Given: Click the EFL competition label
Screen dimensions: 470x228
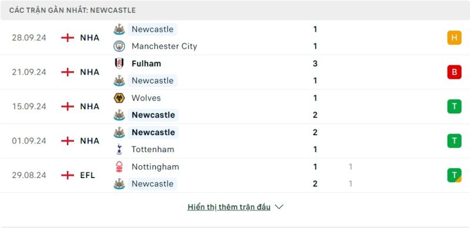Looking at the screenshot, I should [88, 175].
